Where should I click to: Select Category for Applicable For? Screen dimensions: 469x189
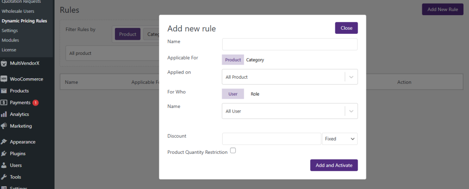tap(255, 60)
